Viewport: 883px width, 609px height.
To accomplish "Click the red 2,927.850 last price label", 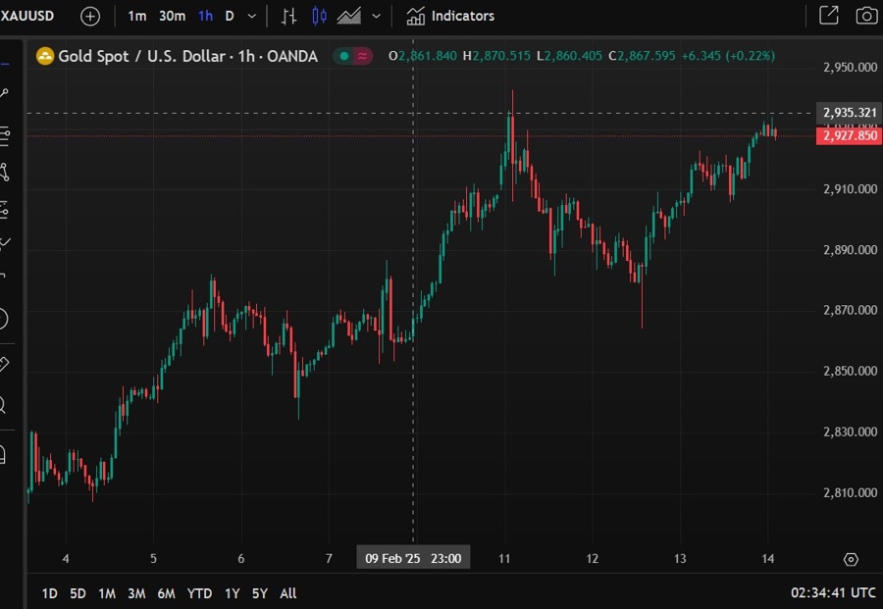I will 850,135.
